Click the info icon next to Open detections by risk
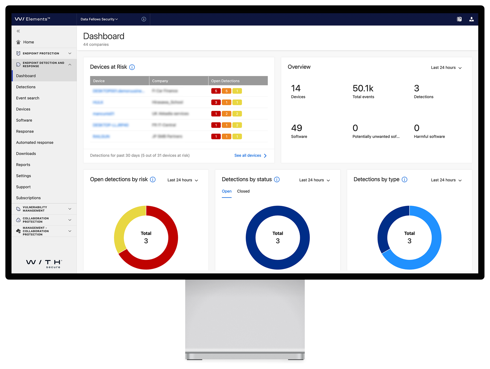This screenshot has width=490, height=369. click(153, 180)
